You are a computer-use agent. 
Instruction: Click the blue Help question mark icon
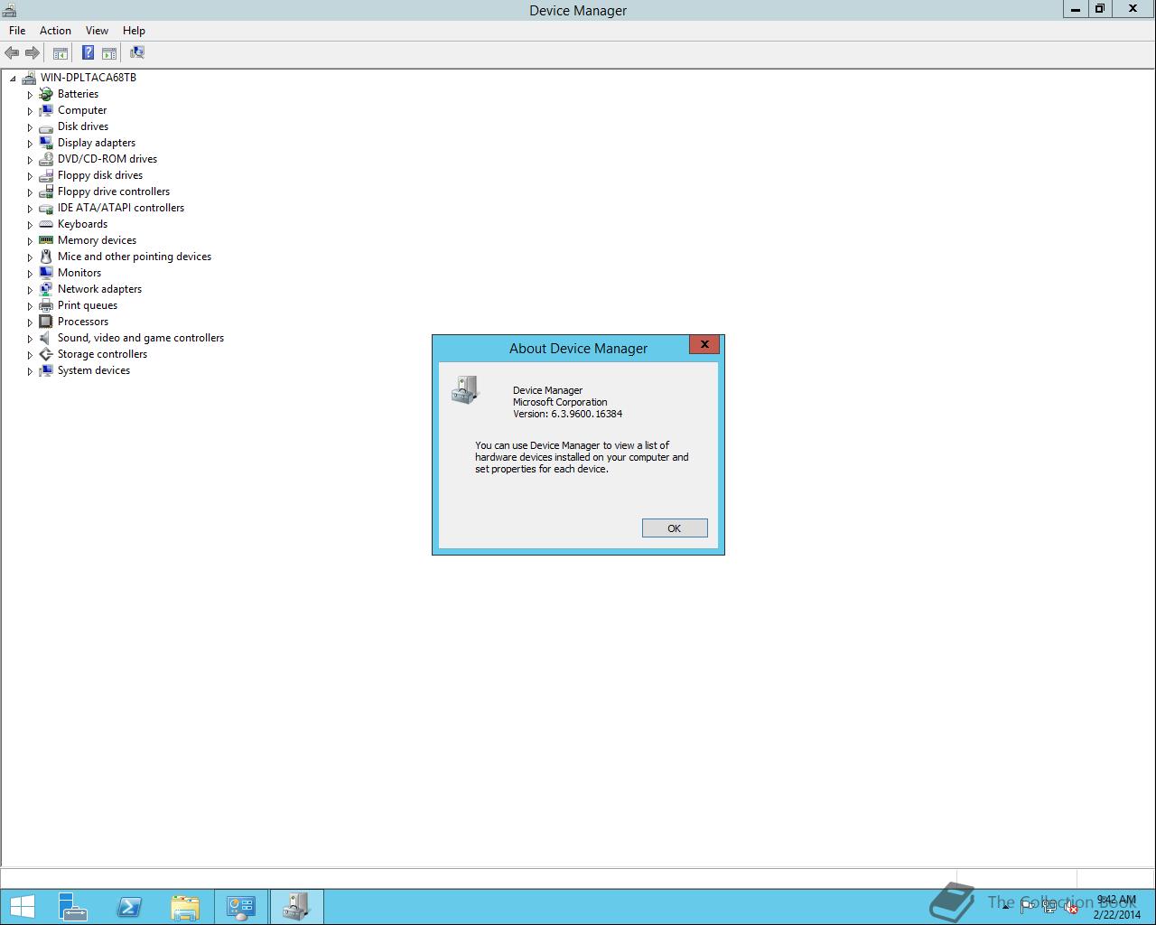(x=88, y=53)
